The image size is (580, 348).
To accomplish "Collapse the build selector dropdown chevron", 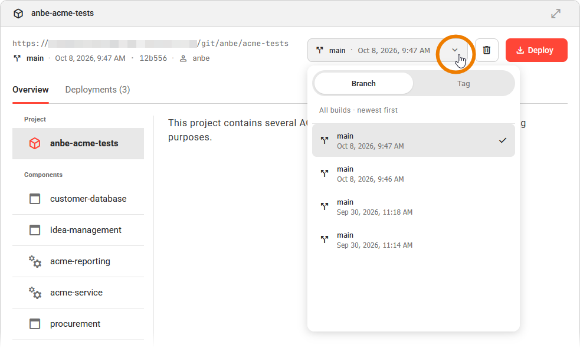I will point(455,50).
